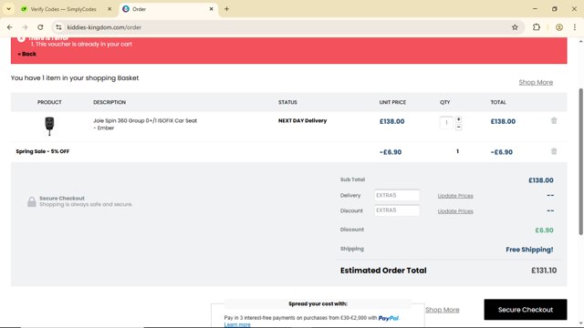Select the Order tab
The height and width of the screenshot is (328, 584).
pyautogui.click(x=168, y=9)
